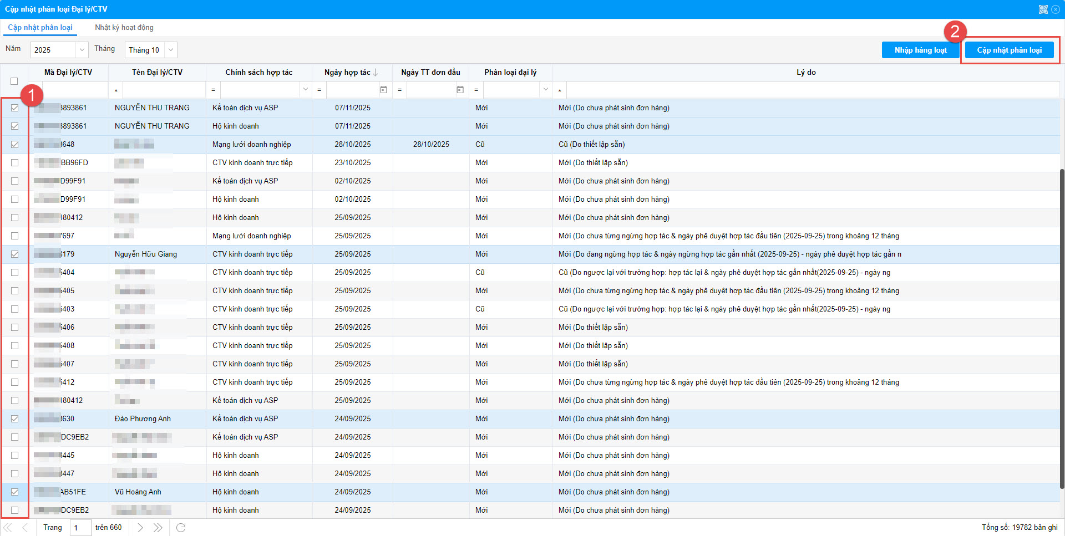Click the Chính sách hợp tác filter operator
1065x536 pixels.
(214, 90)
